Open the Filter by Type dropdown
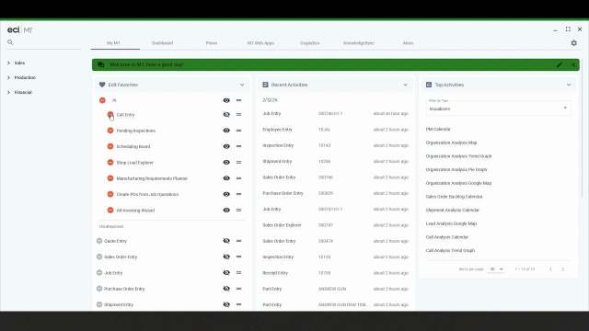The height and width of the screenshot is (331, 589). coord(499,108)
